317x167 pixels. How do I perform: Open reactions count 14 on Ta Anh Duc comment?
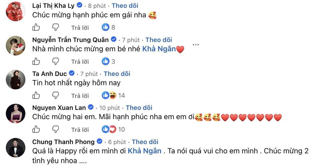(x=113, y=95)
